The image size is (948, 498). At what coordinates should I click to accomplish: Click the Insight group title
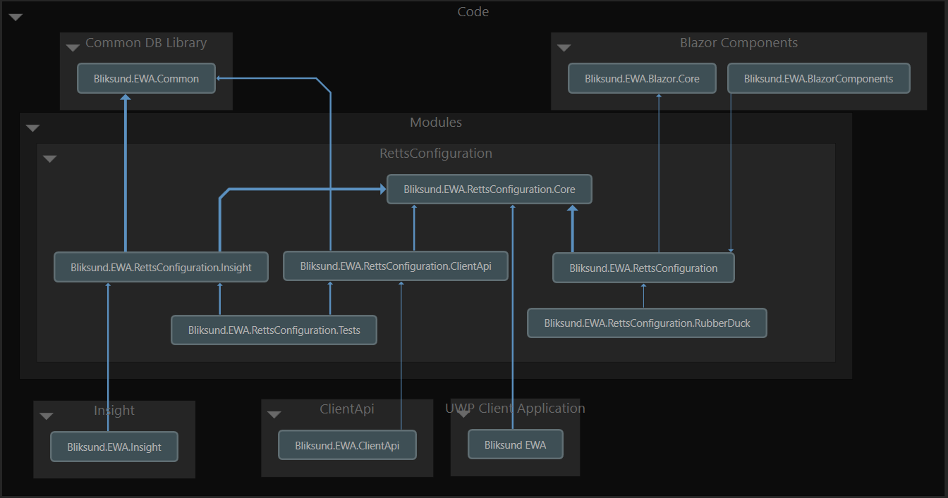coord(114,411)
